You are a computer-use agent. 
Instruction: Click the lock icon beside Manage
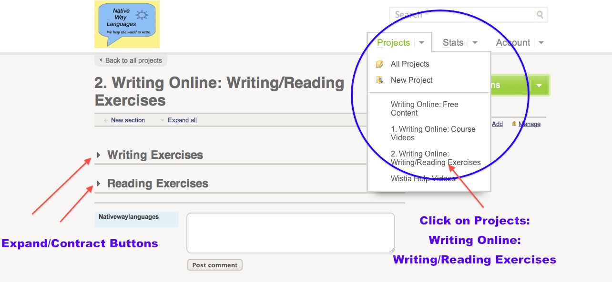514,124
